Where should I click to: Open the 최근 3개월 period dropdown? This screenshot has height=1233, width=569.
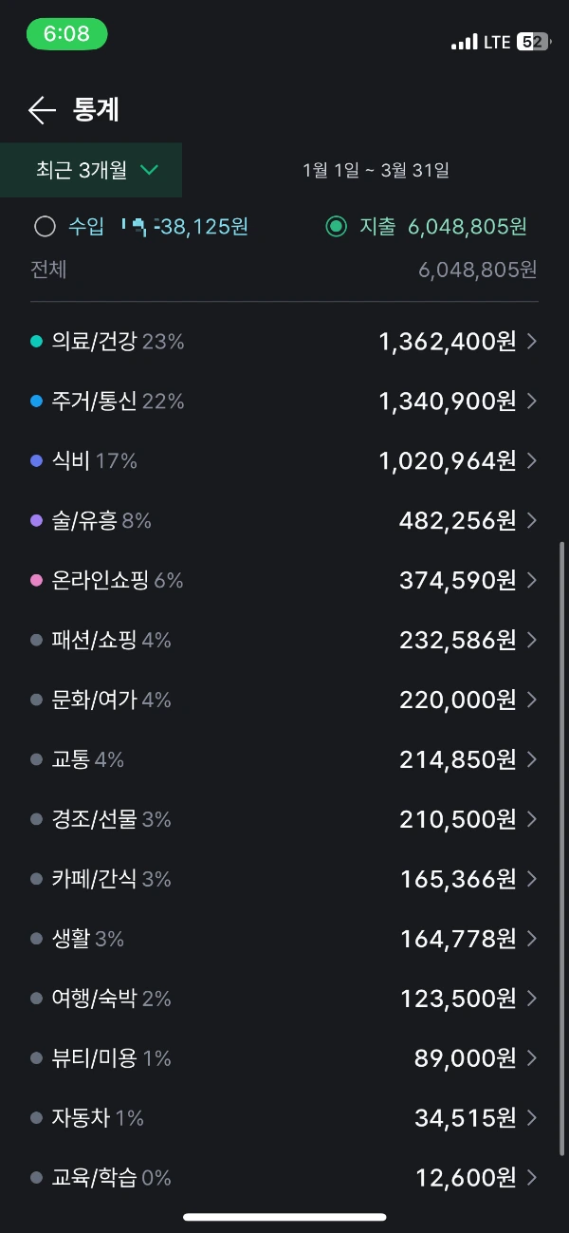[91, 170]
